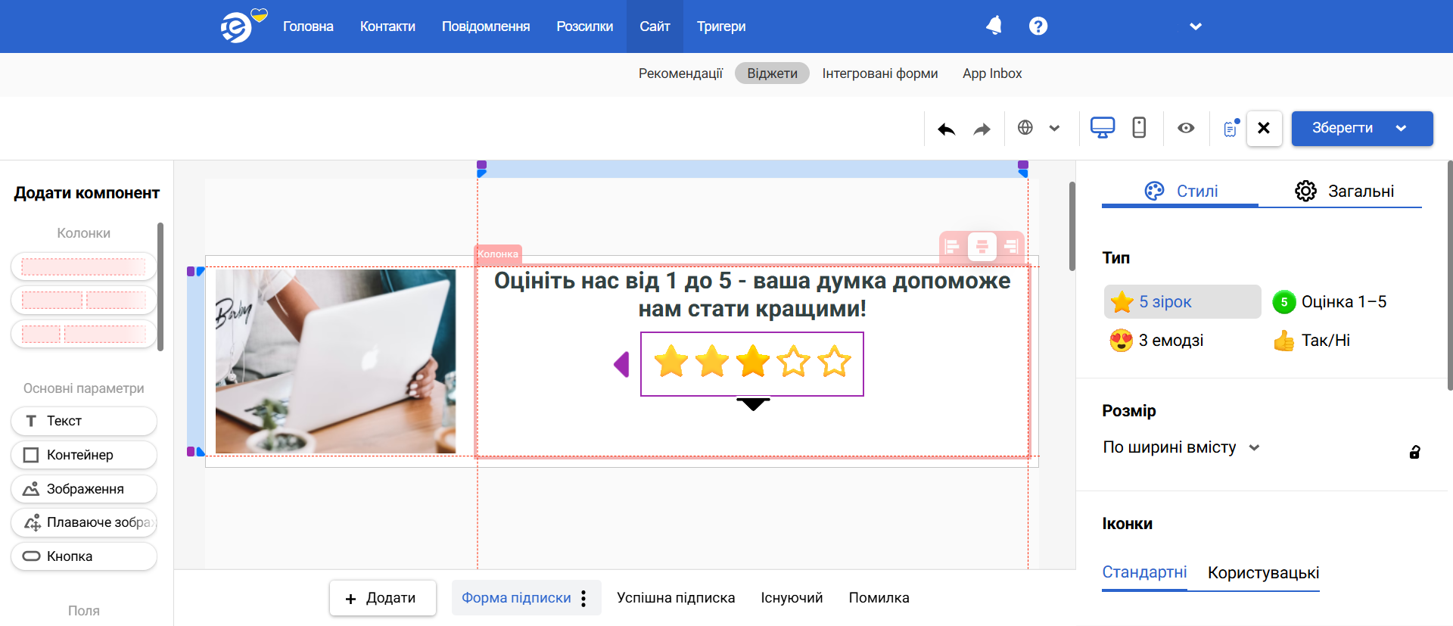The width and height of the screenshot is (1453, 626).
Task: Switch to Користувацькі icons tab
Action: [1263, 573]
